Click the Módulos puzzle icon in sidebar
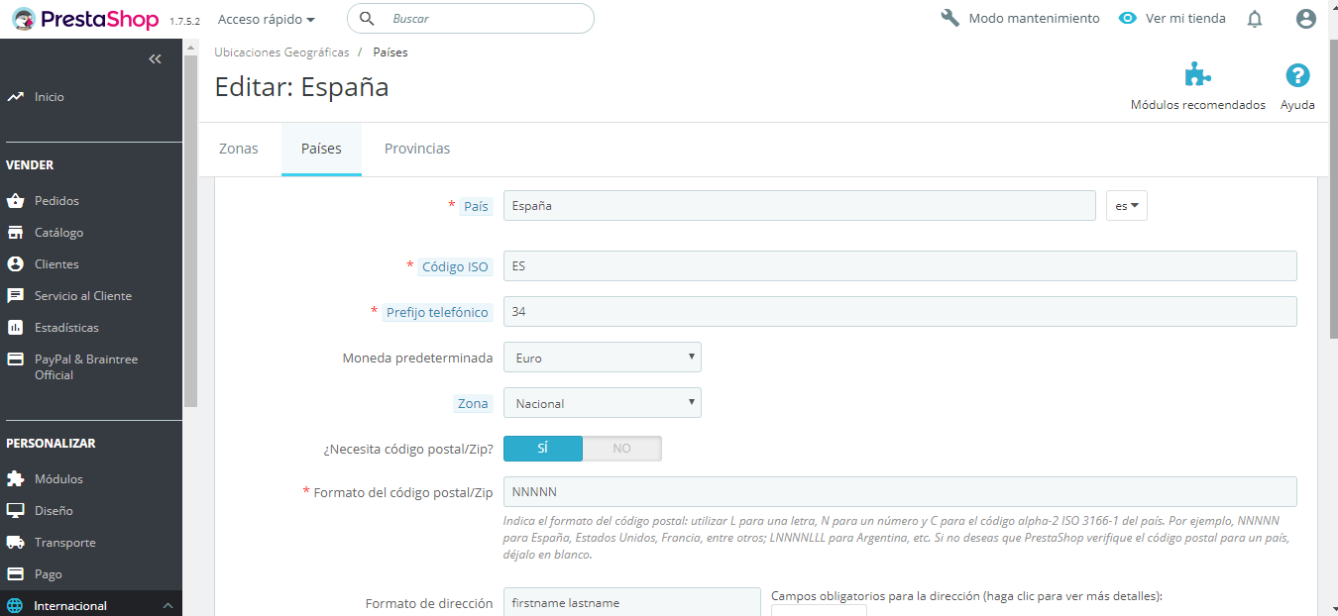This screenshot has height=616, width=1338. coord(15,479)
